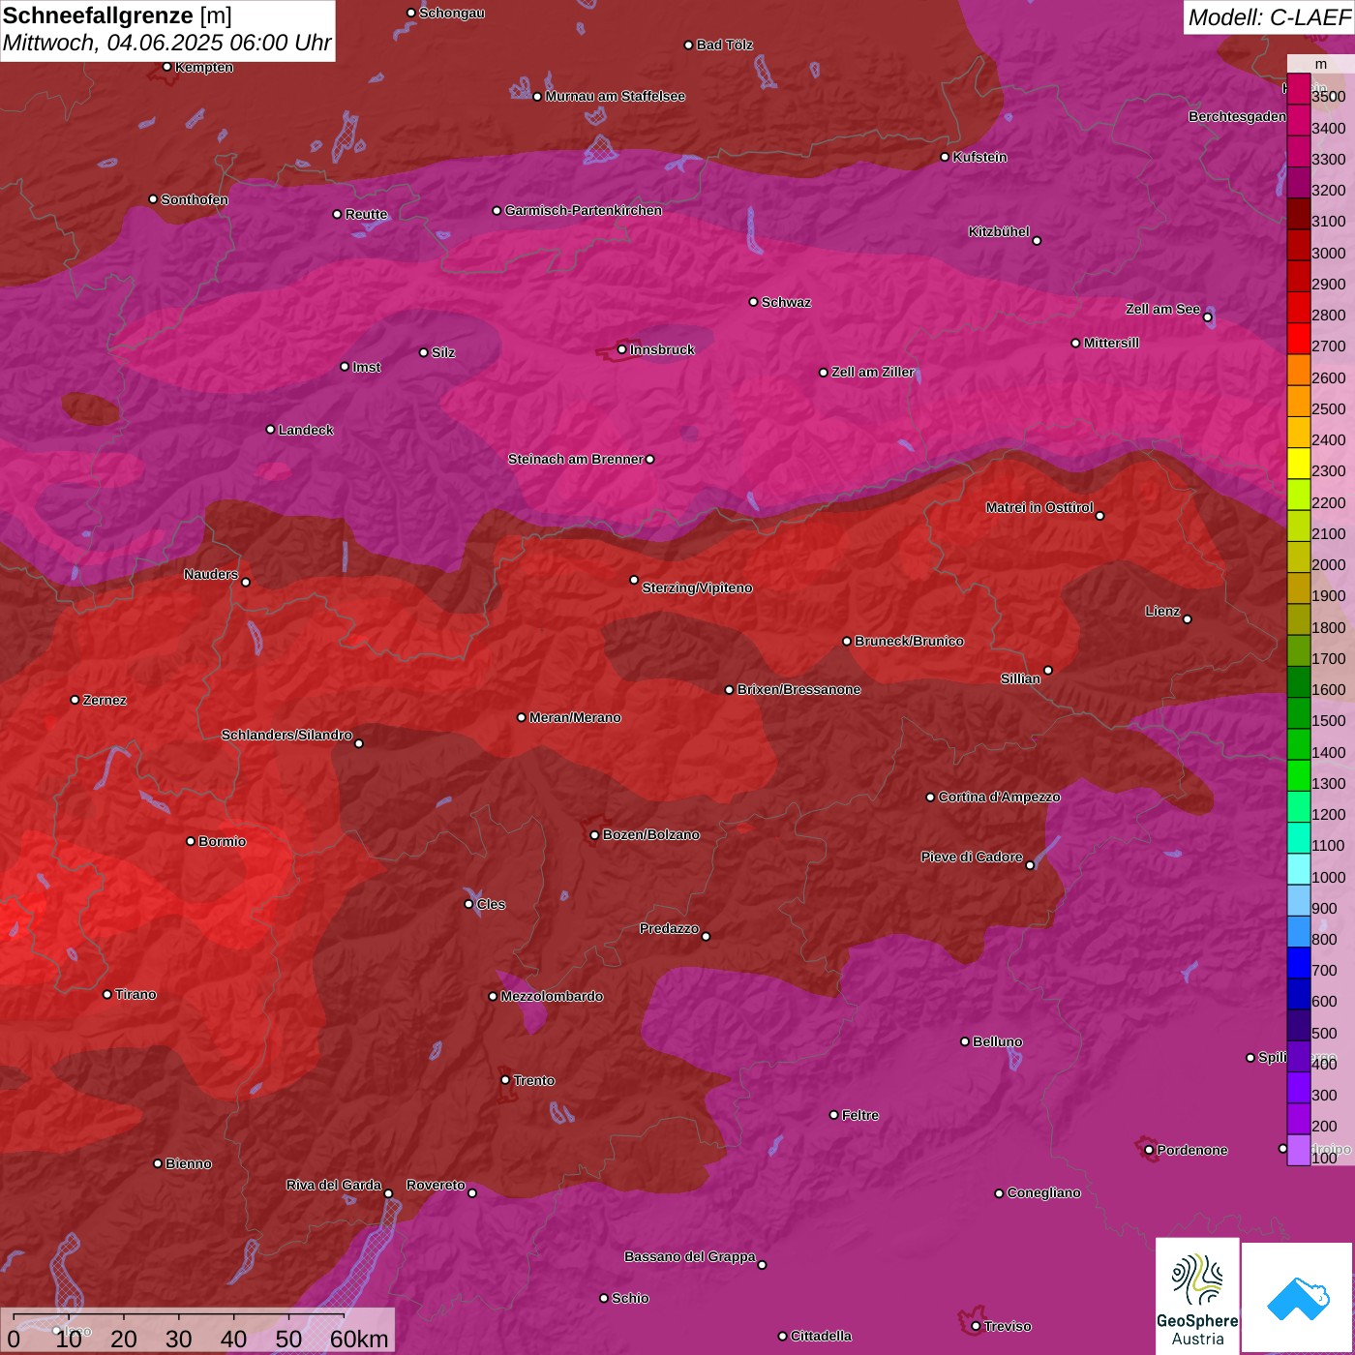Click the Brixen/Bressanone label
This screenshot has height=1355, width=1355.
tap(798, 689)
